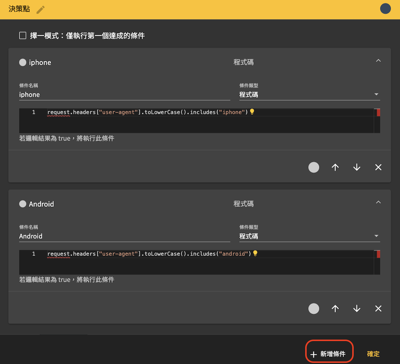Image resolution: width=400 pixels, height=364 pixels.
Task: Move the iphone condition down
Action: tap(357, 167)
